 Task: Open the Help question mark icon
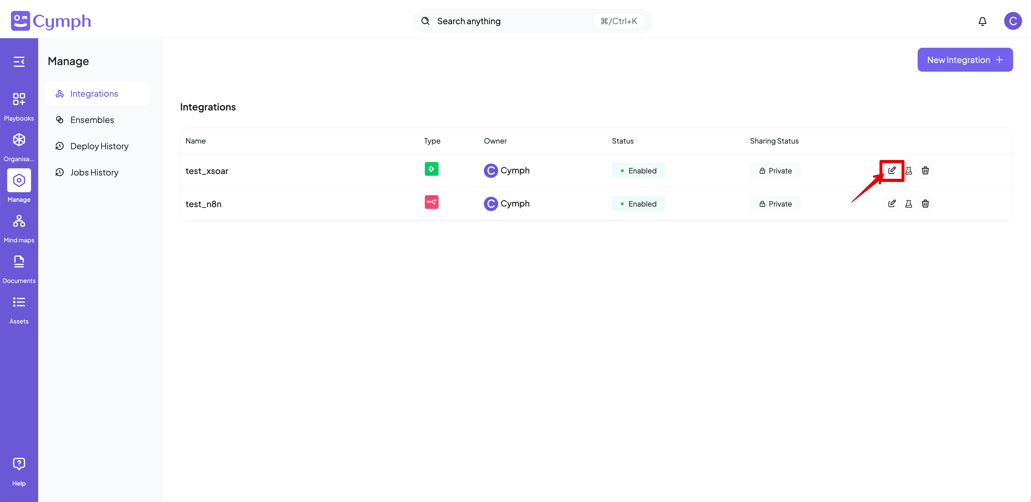(x=19, y=463)
